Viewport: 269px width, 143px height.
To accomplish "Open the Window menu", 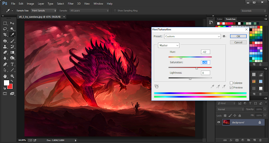I will coord(98,3).
